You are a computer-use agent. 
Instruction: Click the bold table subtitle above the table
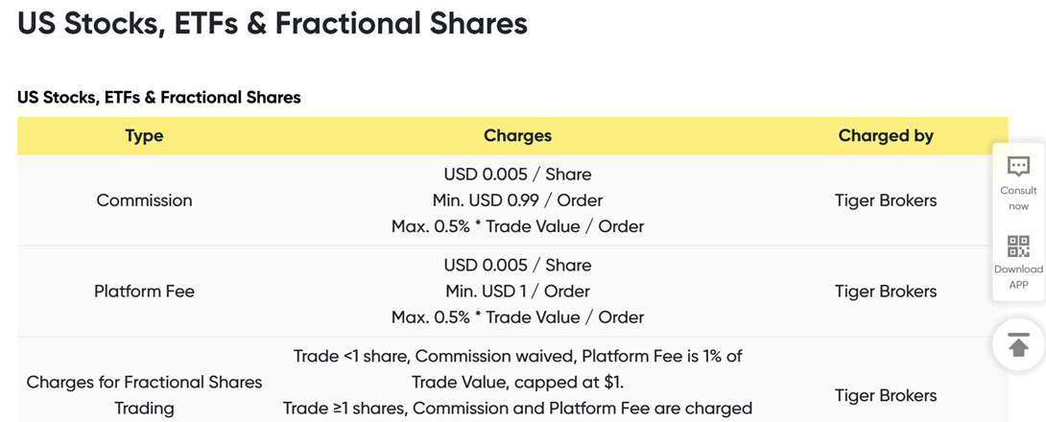[x=158, y=97]
